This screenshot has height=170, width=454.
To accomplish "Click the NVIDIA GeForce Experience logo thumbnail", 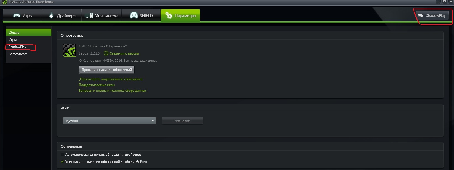I will point(69,50).
